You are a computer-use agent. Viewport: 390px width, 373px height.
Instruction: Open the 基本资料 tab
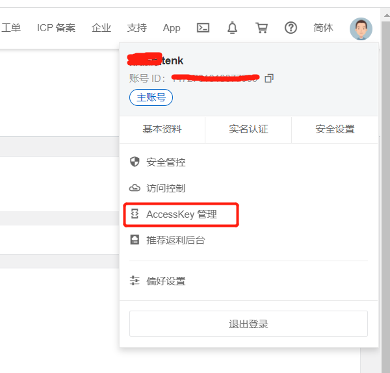[x=162, y=129]
